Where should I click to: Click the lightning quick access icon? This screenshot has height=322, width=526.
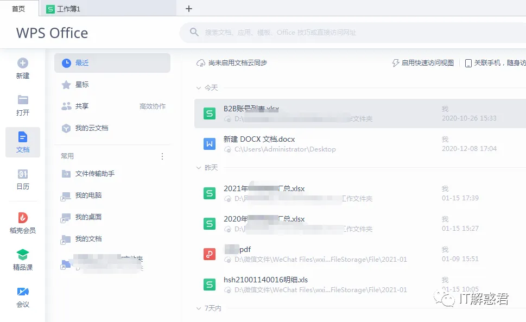pyautogui.click(x=396, y=63)
